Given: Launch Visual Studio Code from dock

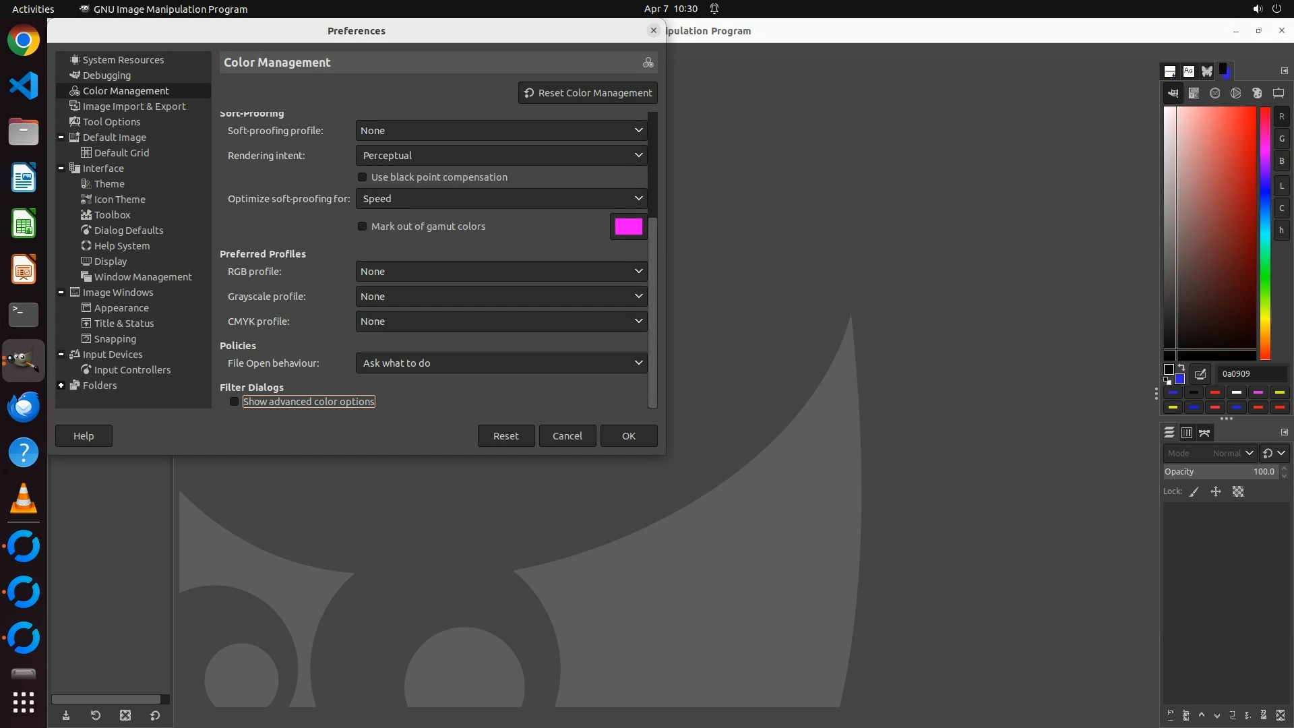Looking at the screenshot, I should (x=24, y=86).
